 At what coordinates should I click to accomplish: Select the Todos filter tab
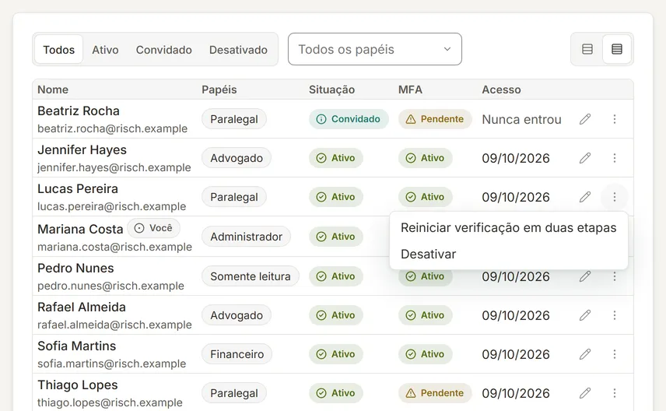coord(58,50)
